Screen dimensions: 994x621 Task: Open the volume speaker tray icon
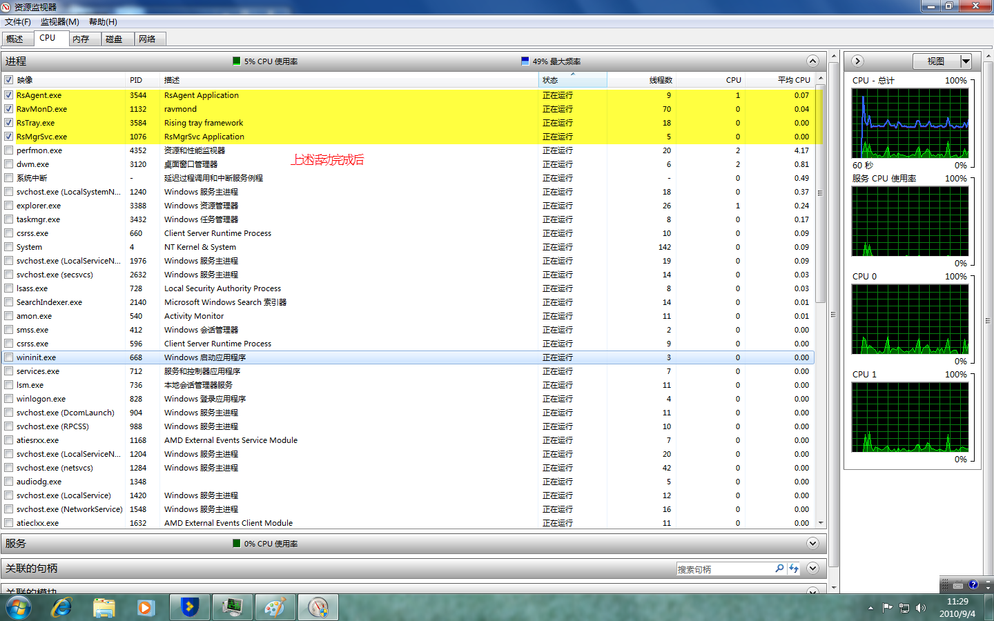click(921, 608)
